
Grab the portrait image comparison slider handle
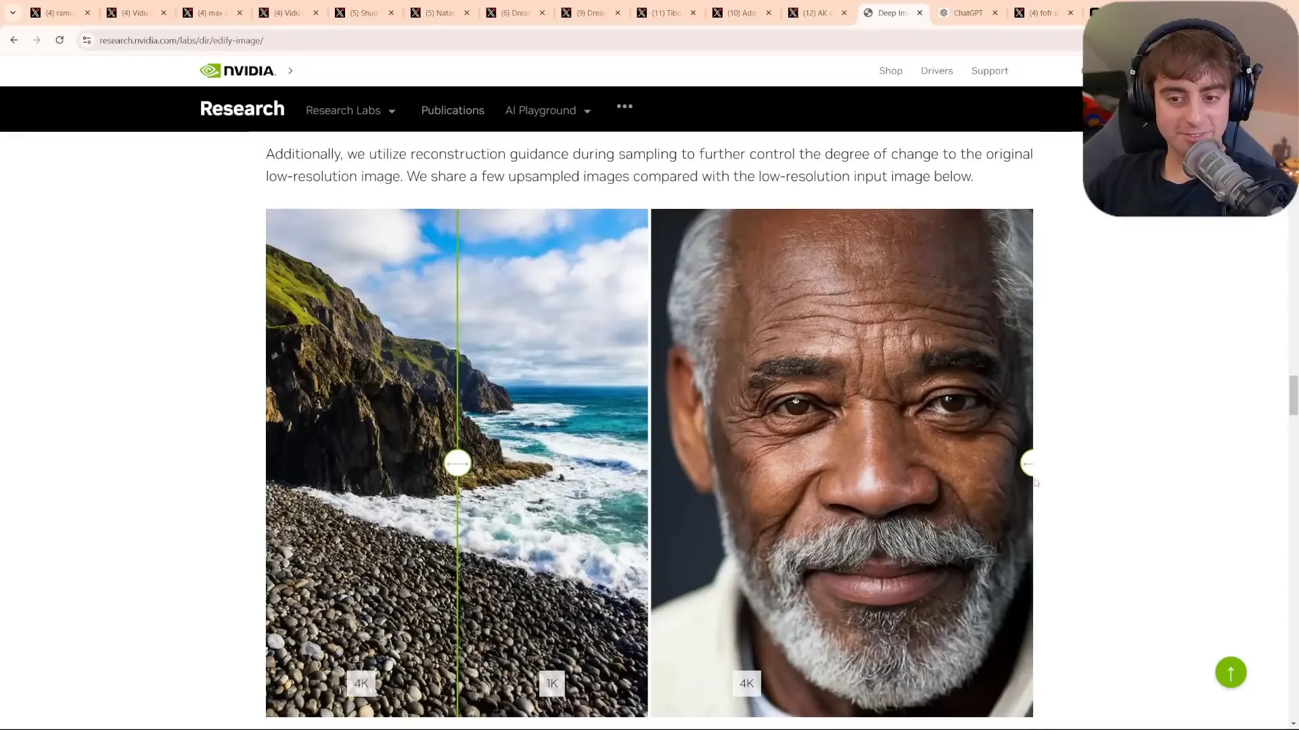(1027, 464)
